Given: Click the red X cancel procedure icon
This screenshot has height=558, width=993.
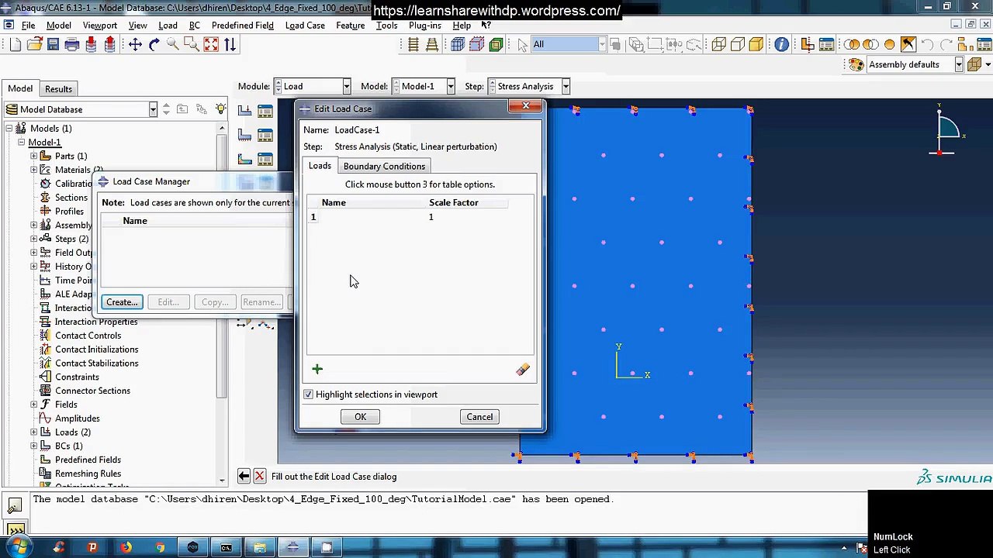Looking at the screenshot, I should pyautogui.click(x=259, y=476).
